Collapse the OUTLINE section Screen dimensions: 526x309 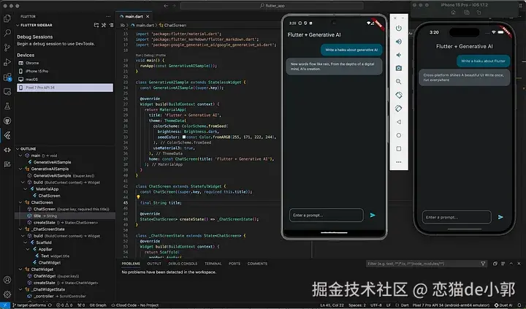18,148
